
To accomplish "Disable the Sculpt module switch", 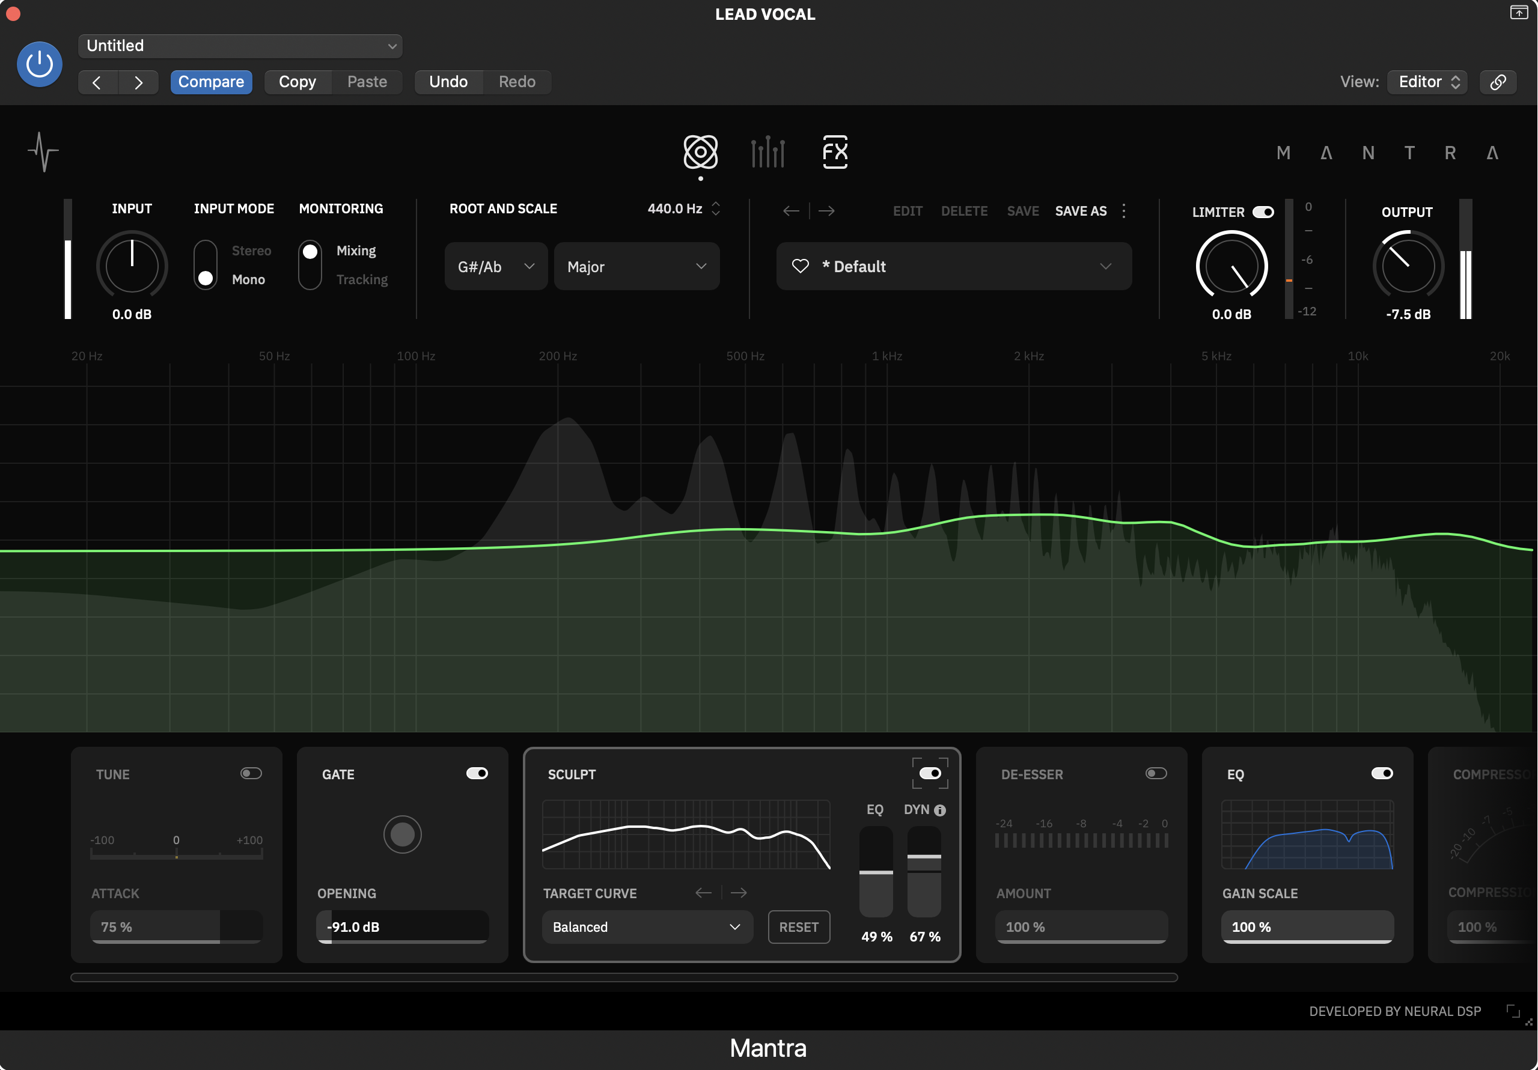I will [930, 773].
